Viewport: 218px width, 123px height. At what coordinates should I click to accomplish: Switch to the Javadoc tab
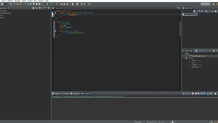[x=65, y=94]
